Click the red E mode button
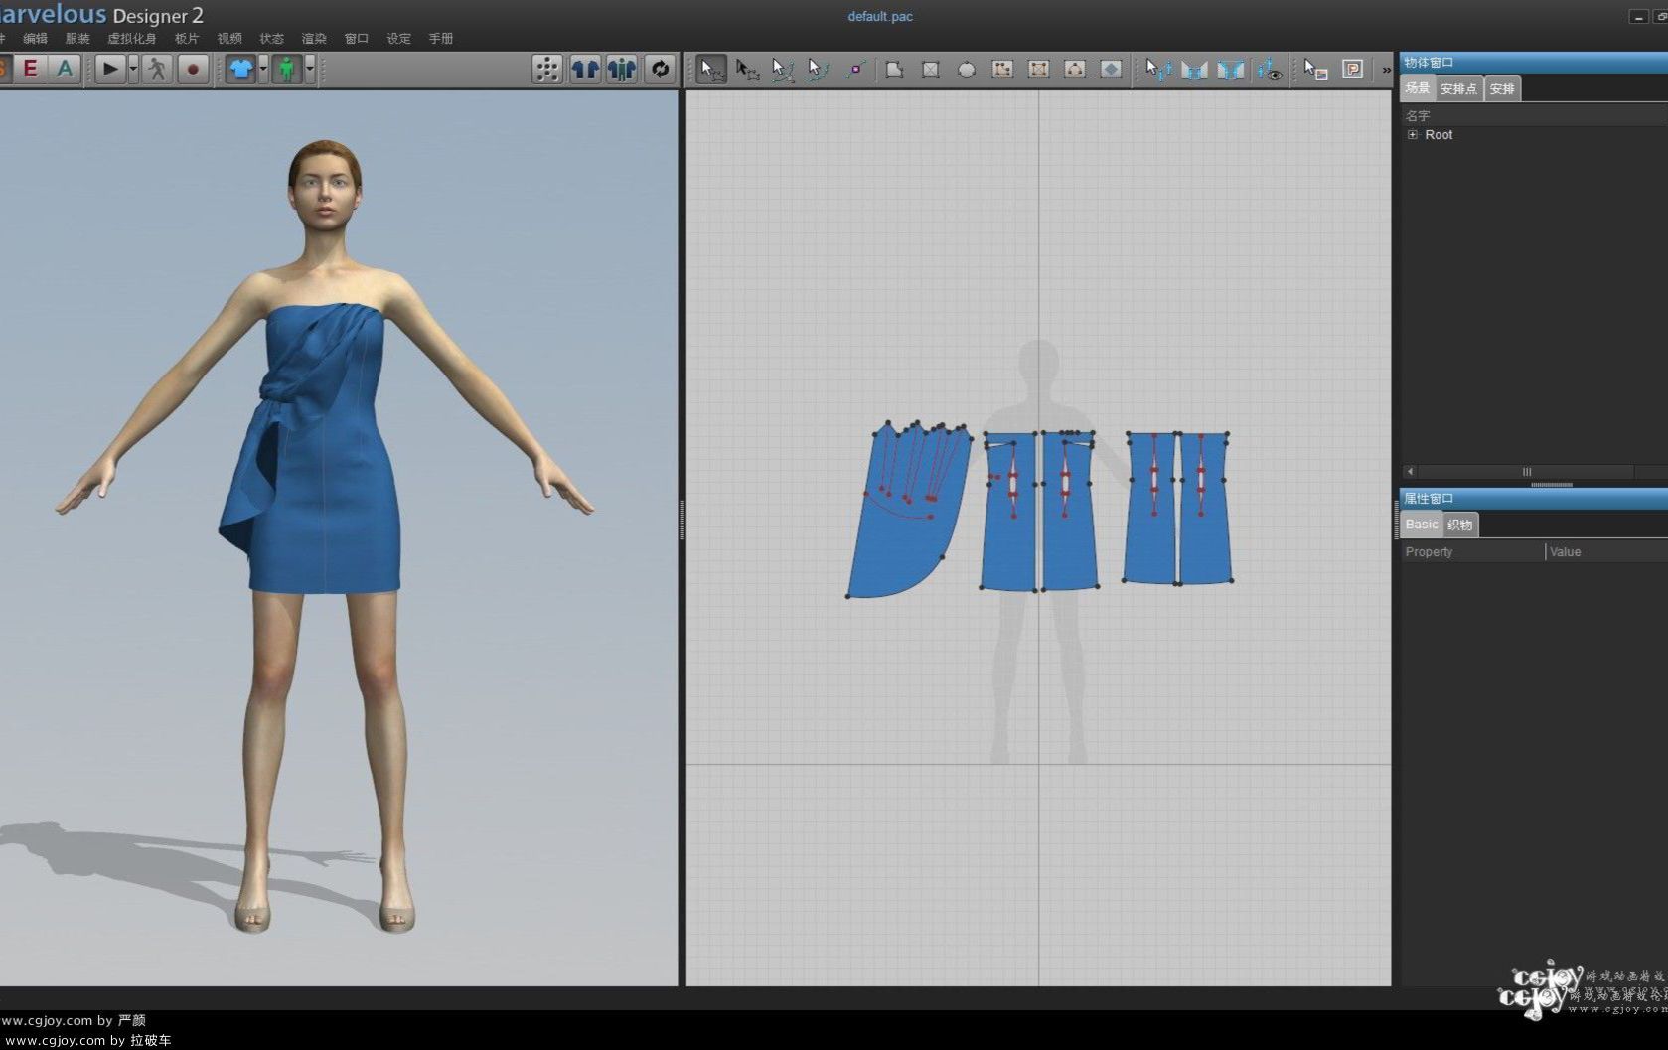This screenshot has height=1050, width=1668. click(30, 69)
